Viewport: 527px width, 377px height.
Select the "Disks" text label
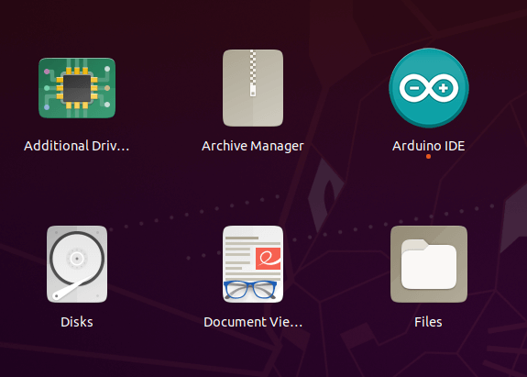pyautogui.click(x=77, y=322)
